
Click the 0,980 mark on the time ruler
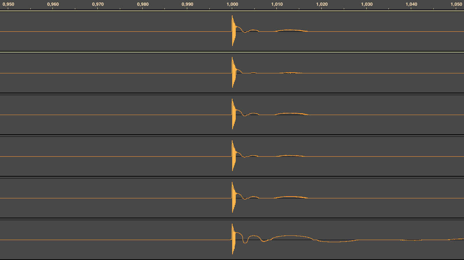point(143,4)
